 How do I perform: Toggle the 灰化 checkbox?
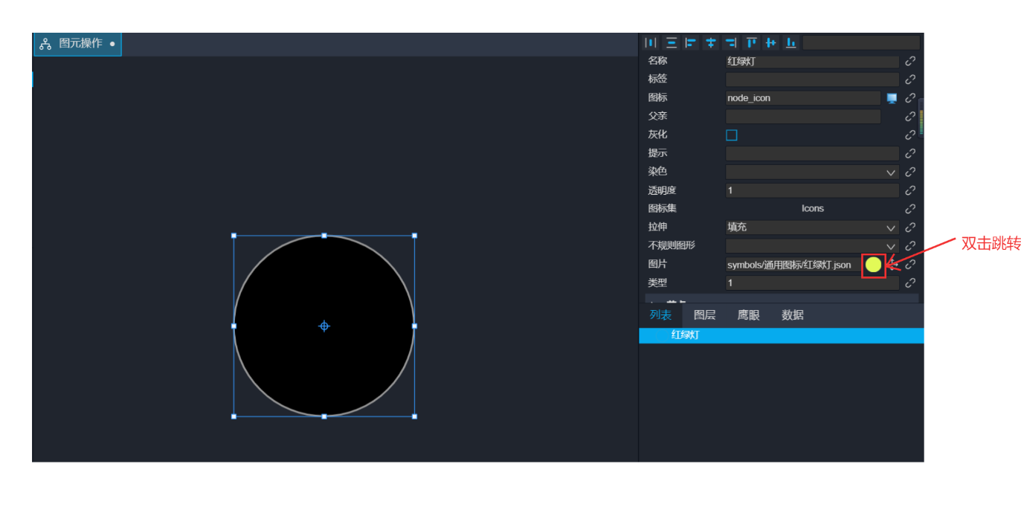click(732, 135)
